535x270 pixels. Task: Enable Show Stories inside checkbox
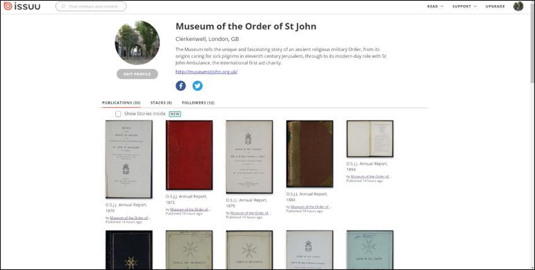118,114
